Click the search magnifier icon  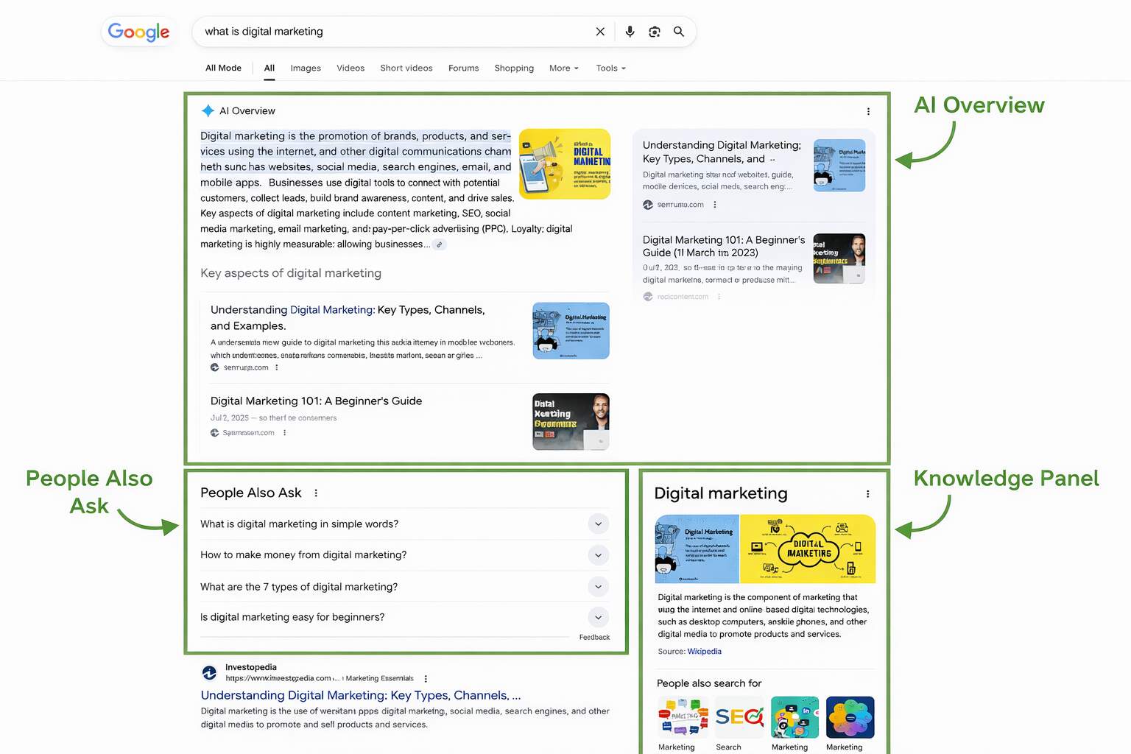tap(679, 31)
